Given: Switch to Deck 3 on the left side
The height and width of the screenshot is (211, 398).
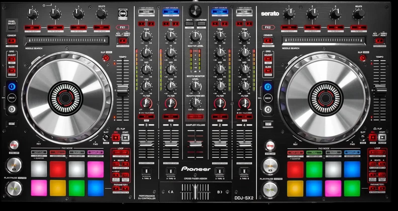Looking at the screenshot, I should (12, 109).
